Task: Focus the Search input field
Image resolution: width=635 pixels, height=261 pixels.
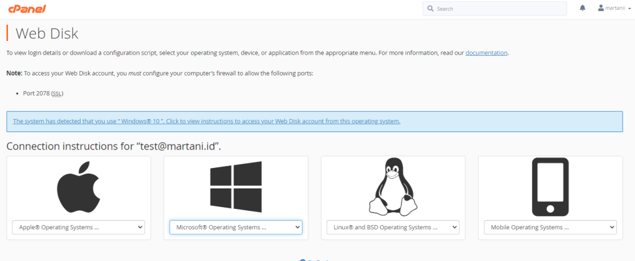Action: point(494,9)
